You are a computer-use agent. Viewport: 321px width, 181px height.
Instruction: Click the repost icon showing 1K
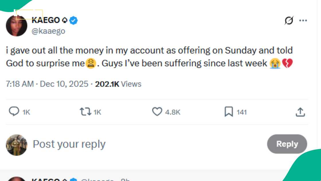pyautogui.click(x=85, y=112)
